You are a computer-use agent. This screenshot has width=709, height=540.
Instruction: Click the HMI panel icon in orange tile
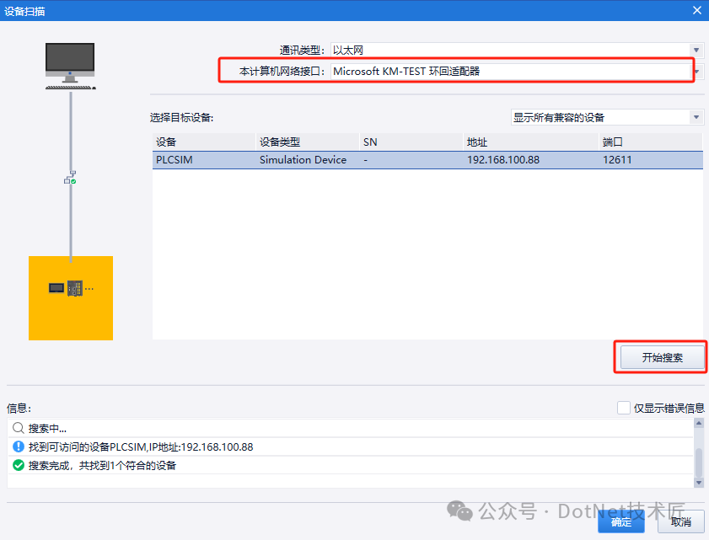(x=56, y=288)
